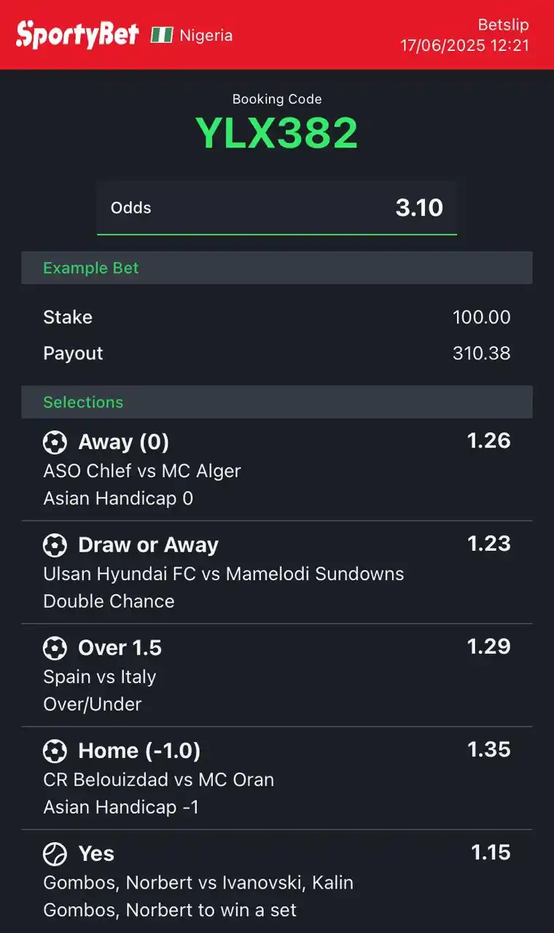Click the odds value 1.35 for Home (-1.0)
The height and width of the screenshot is (933, 554).
[x=488, y=749]
